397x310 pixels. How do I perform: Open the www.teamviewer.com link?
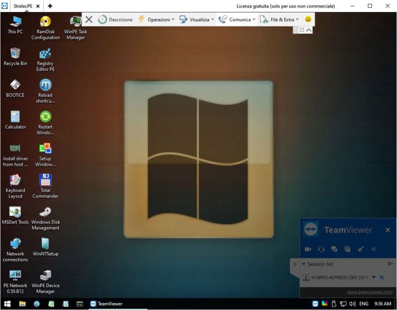369,292
